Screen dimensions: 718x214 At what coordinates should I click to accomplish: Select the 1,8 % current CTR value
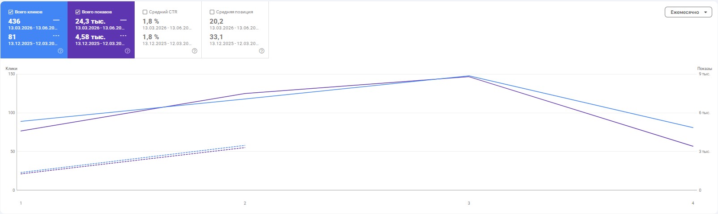click(151, 21)
